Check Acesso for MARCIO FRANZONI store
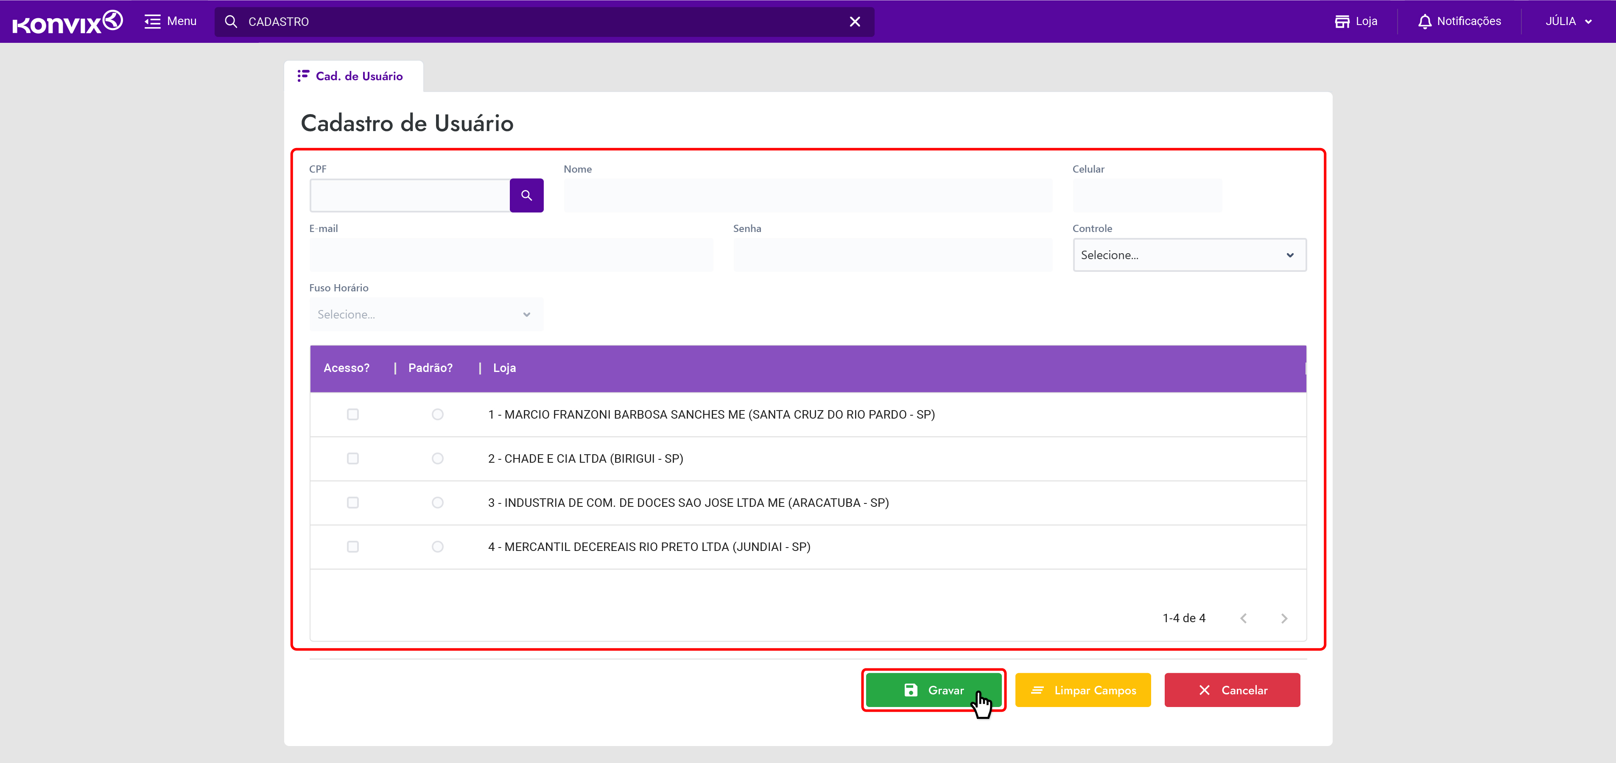1616x763 pixels. tap(352, 414)
